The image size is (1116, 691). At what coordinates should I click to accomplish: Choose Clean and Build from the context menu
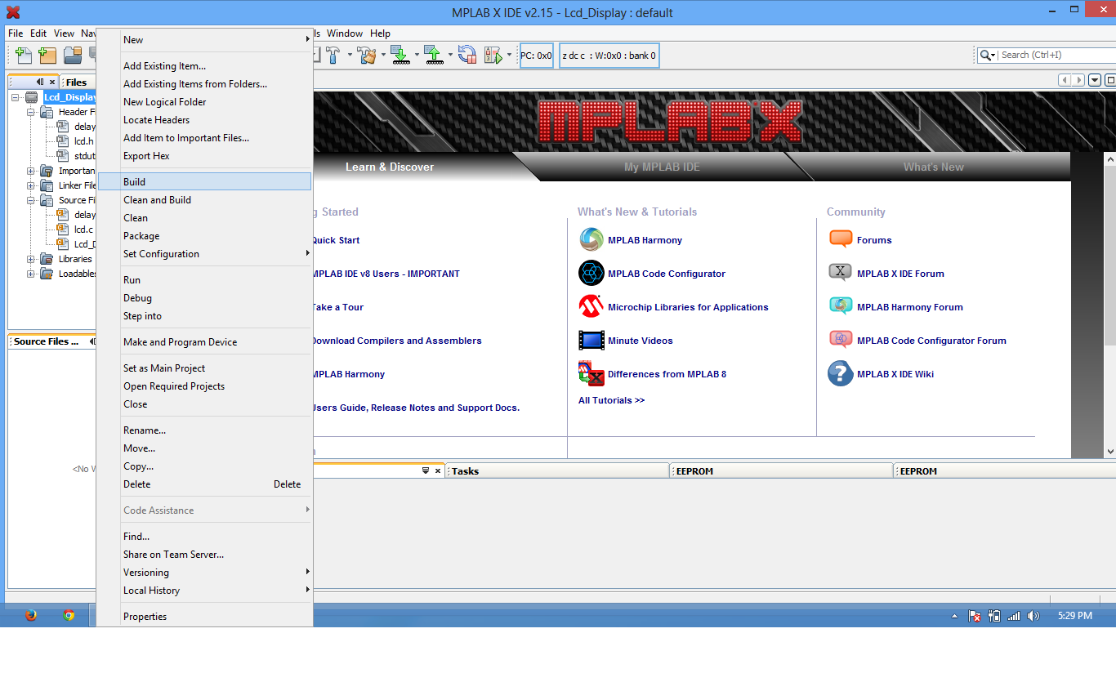point(204,199)
